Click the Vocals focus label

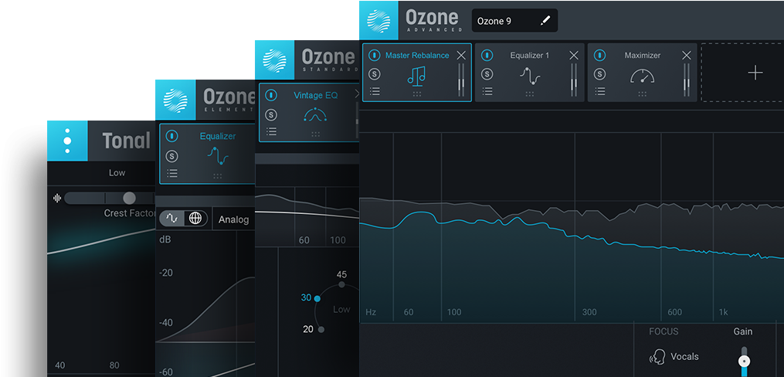tap(684, 356)
